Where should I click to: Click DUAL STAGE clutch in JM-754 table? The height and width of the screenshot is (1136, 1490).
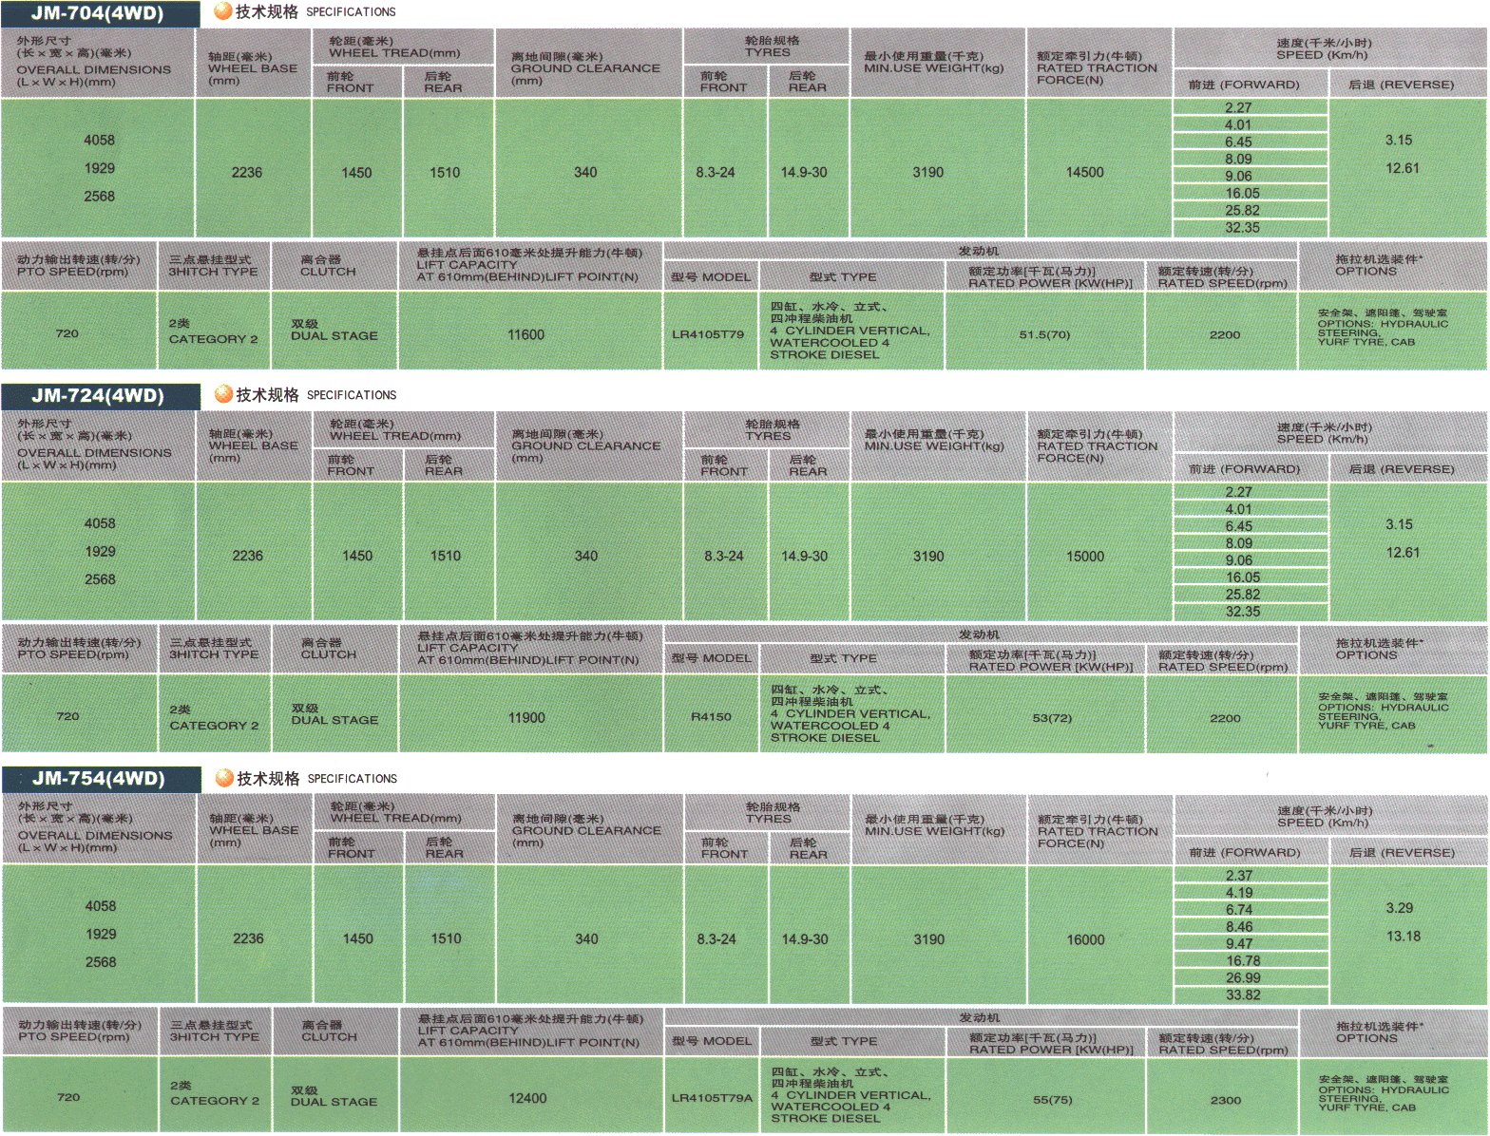point(334,1103)
